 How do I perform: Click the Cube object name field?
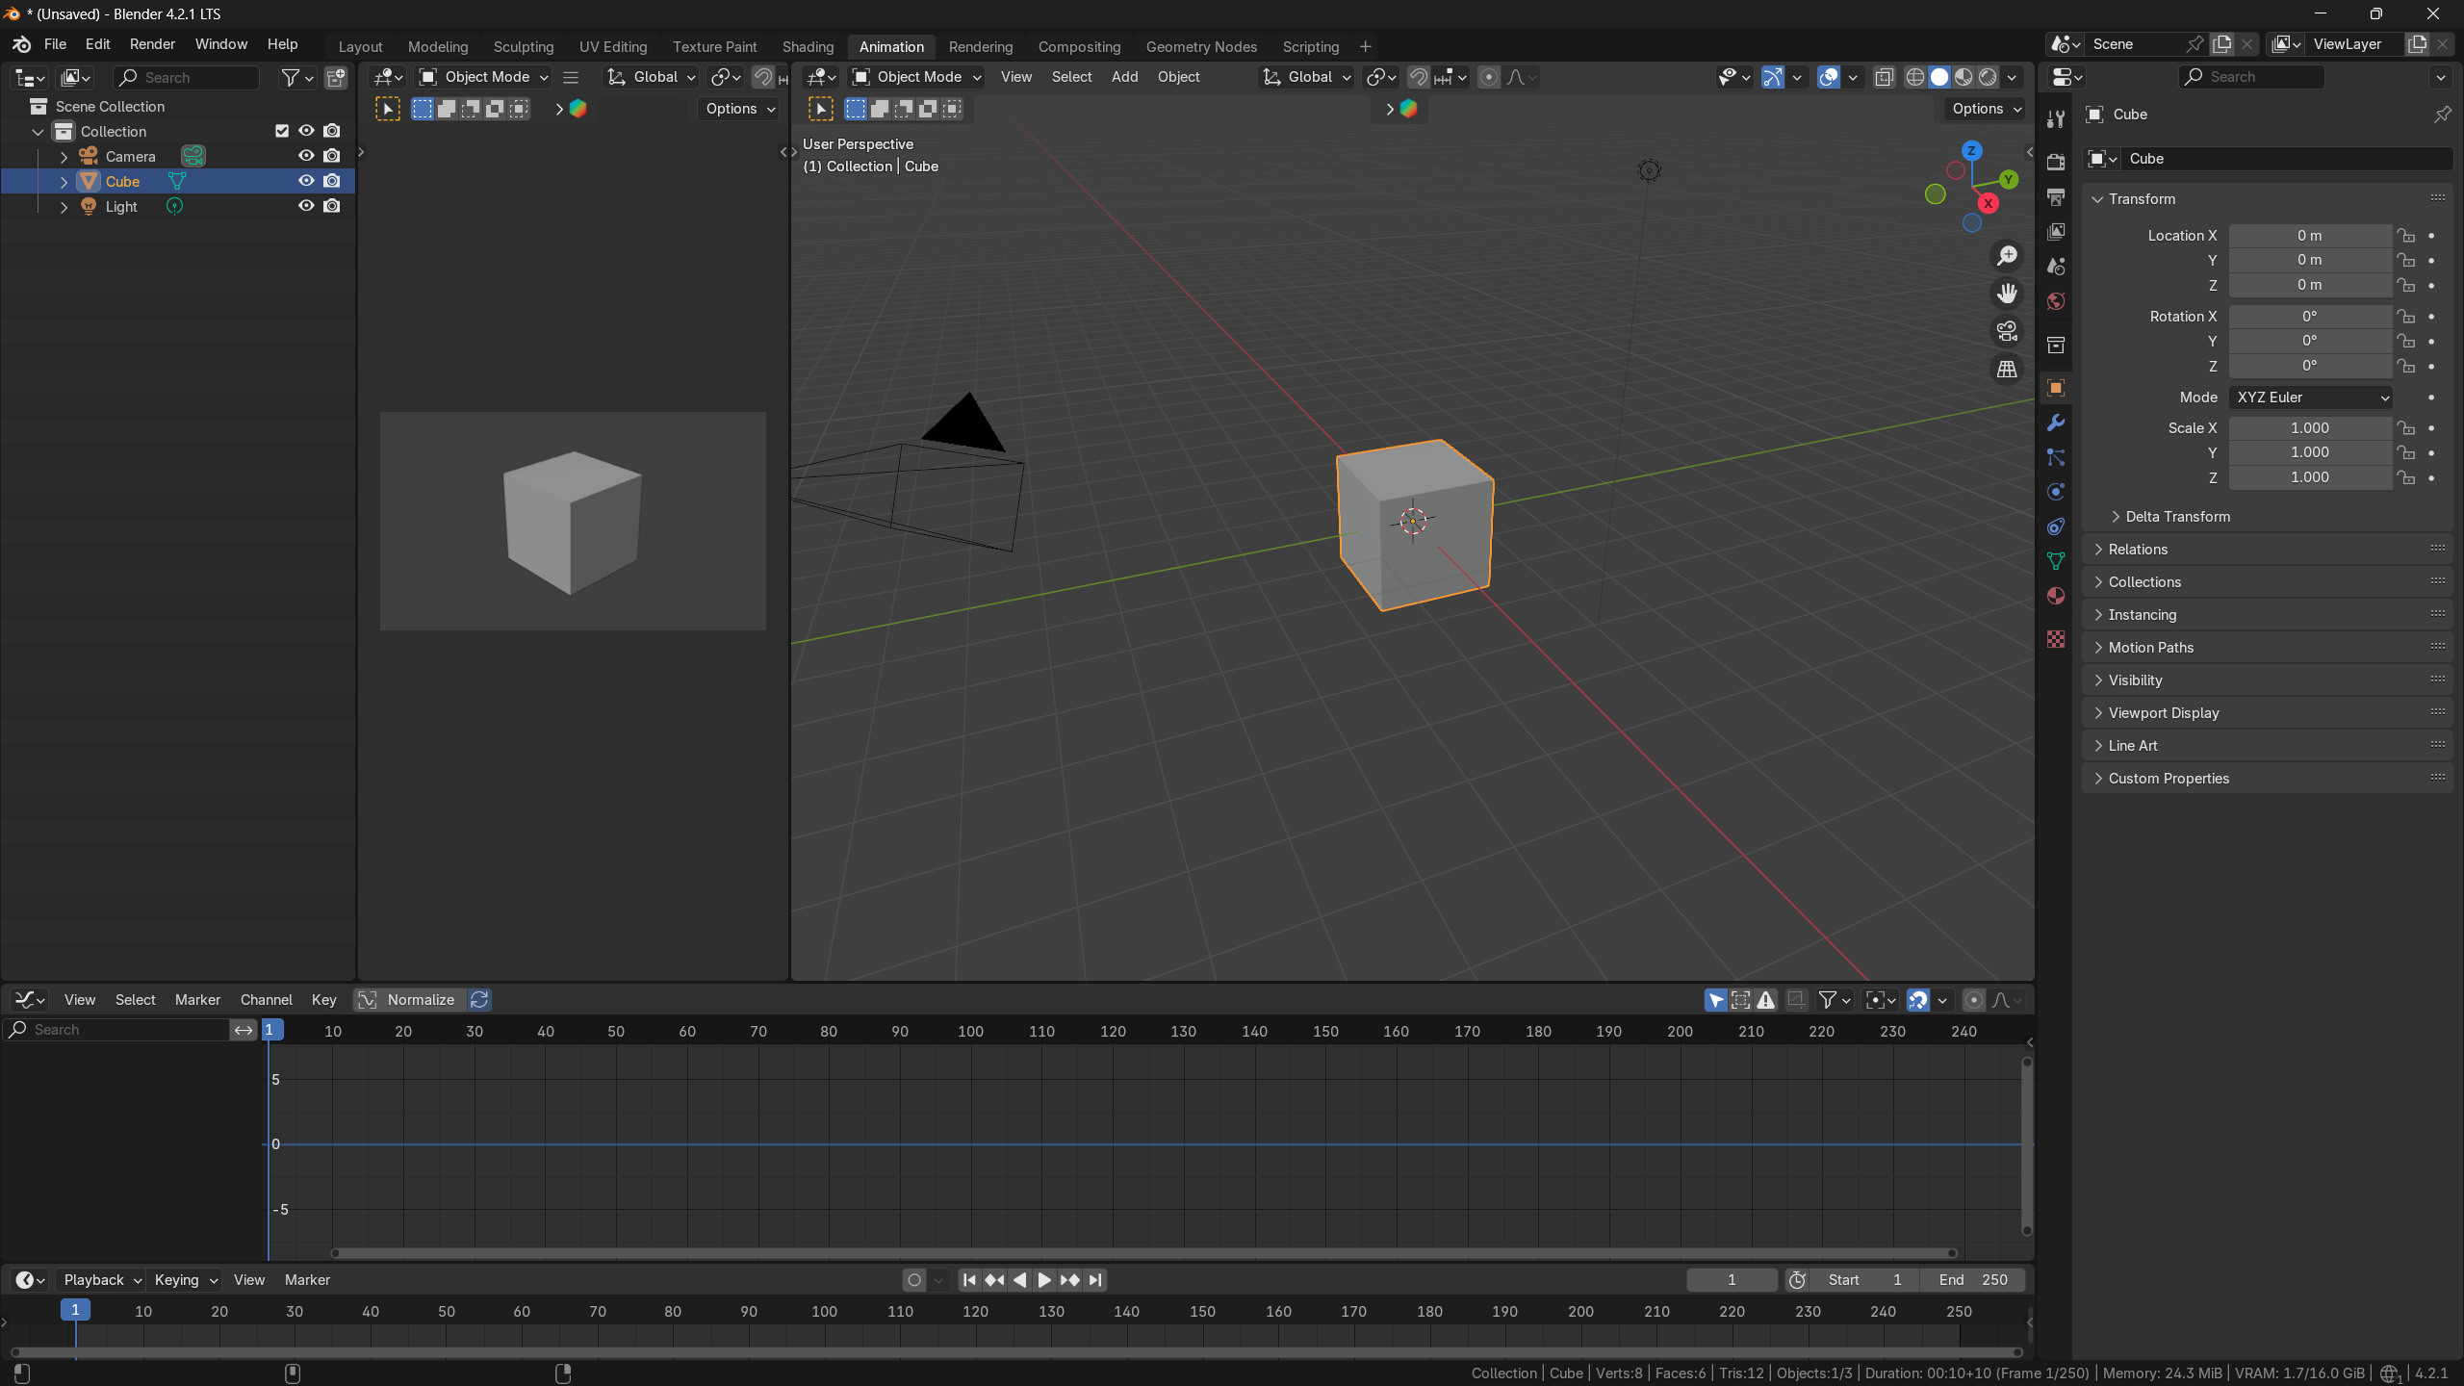2289,159
